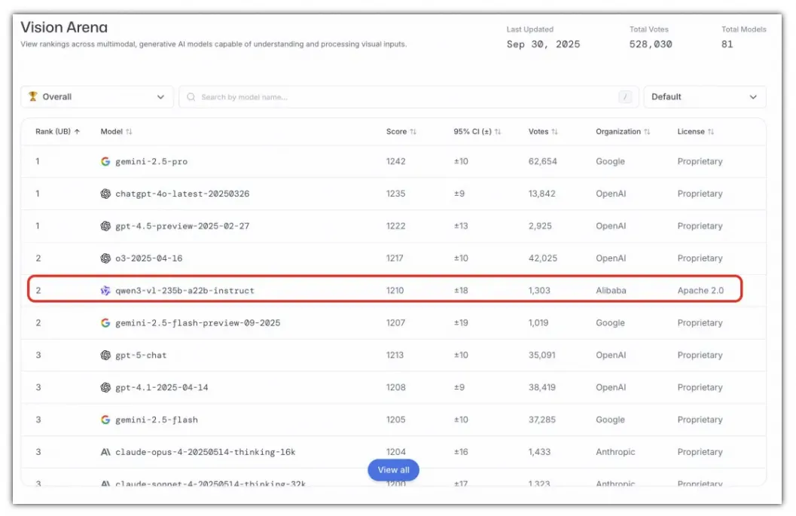The height and width of the screenshot is (516, 796).
Task: Open the qwen3-vl-235b-a22b-instruct model name
Action: coord(185,291)
